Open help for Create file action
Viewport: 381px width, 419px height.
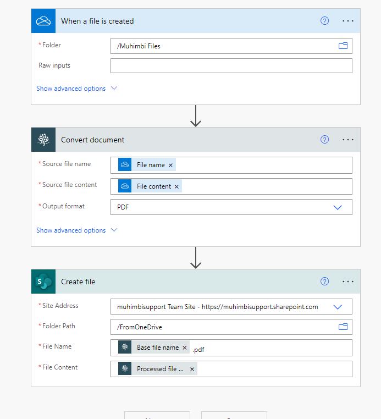[x=324, y=282]
